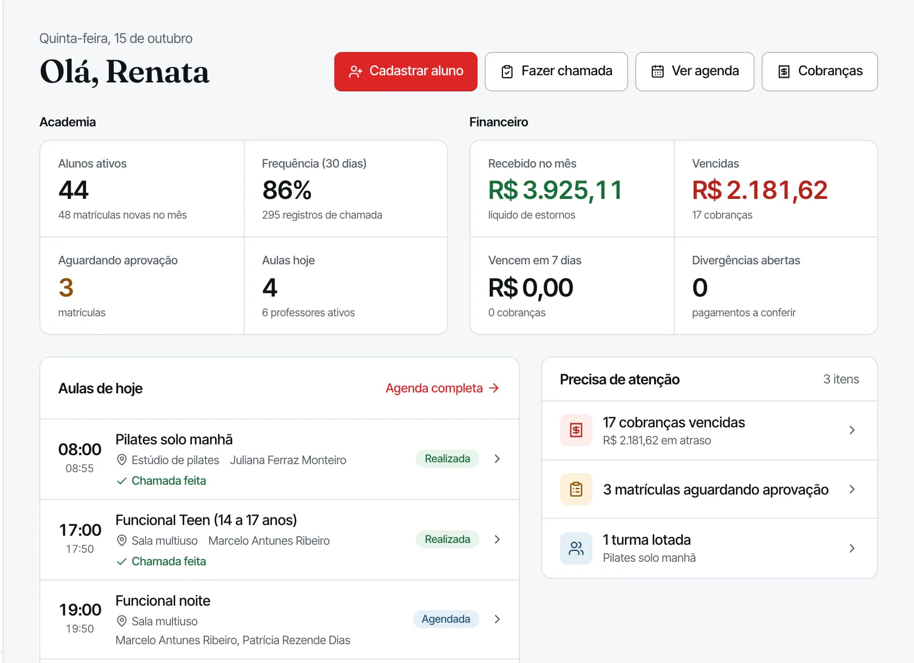914x663 pixels.
Task: Open 17 cobranças vencidas chevron
Action: click(x=852, y=430)
